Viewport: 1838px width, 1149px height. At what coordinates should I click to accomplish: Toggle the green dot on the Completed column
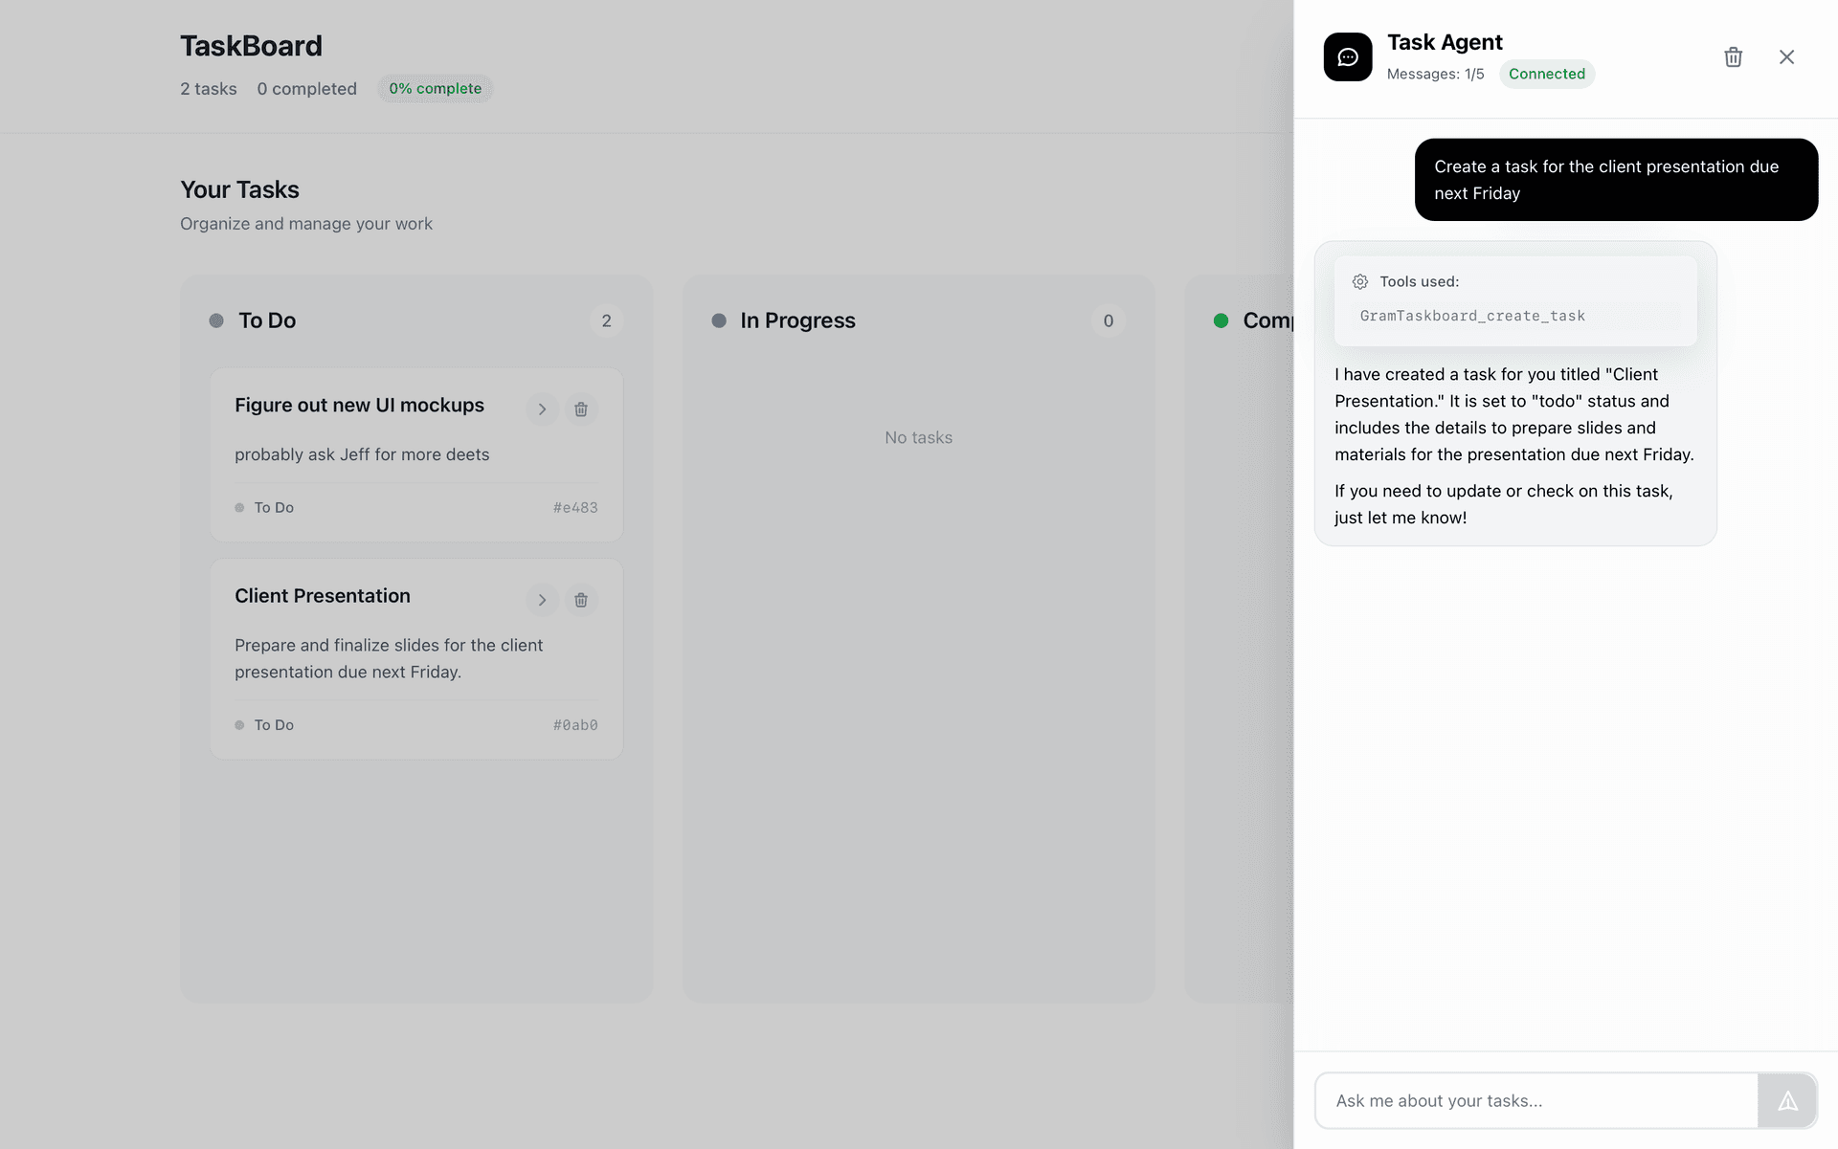[x=1221, y=320]
